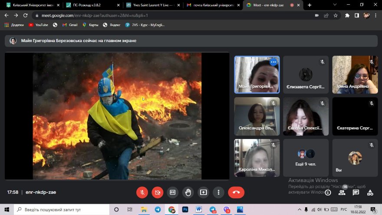Open the three-dot more options menu
Image resolution: width=382 pixels, height=215 pixels.
click(218, 192)
